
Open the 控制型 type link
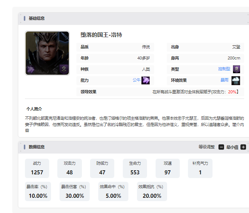pos(224,69)
